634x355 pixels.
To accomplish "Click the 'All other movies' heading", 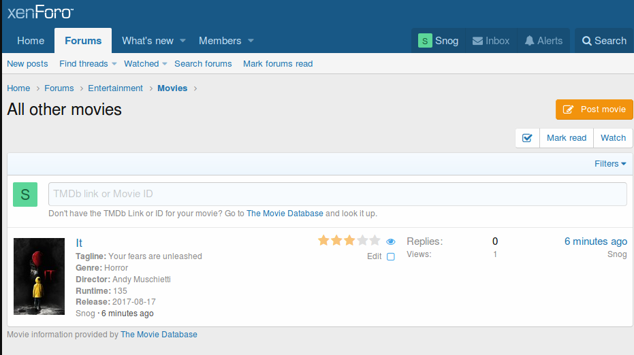I will coord(64,109).
